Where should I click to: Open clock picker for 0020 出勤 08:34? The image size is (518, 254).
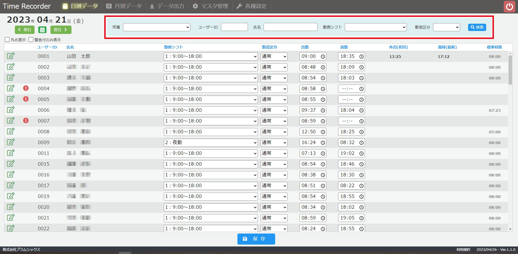coord(323,207)
